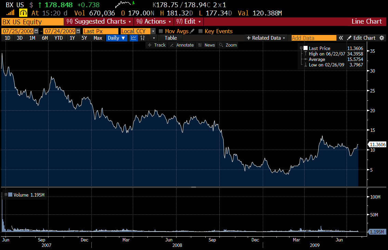Click the 1.195M volume axis label
The image size is (388, 250).
point(377,232)
